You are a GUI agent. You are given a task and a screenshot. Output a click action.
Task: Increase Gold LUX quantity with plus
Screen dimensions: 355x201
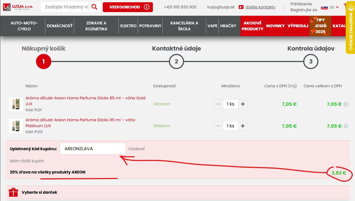pos(243,104)
